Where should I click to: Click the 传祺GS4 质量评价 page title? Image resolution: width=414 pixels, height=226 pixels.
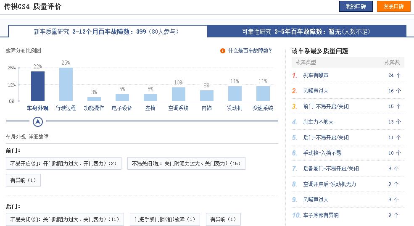pyautogui.click(x=32, y=6)
